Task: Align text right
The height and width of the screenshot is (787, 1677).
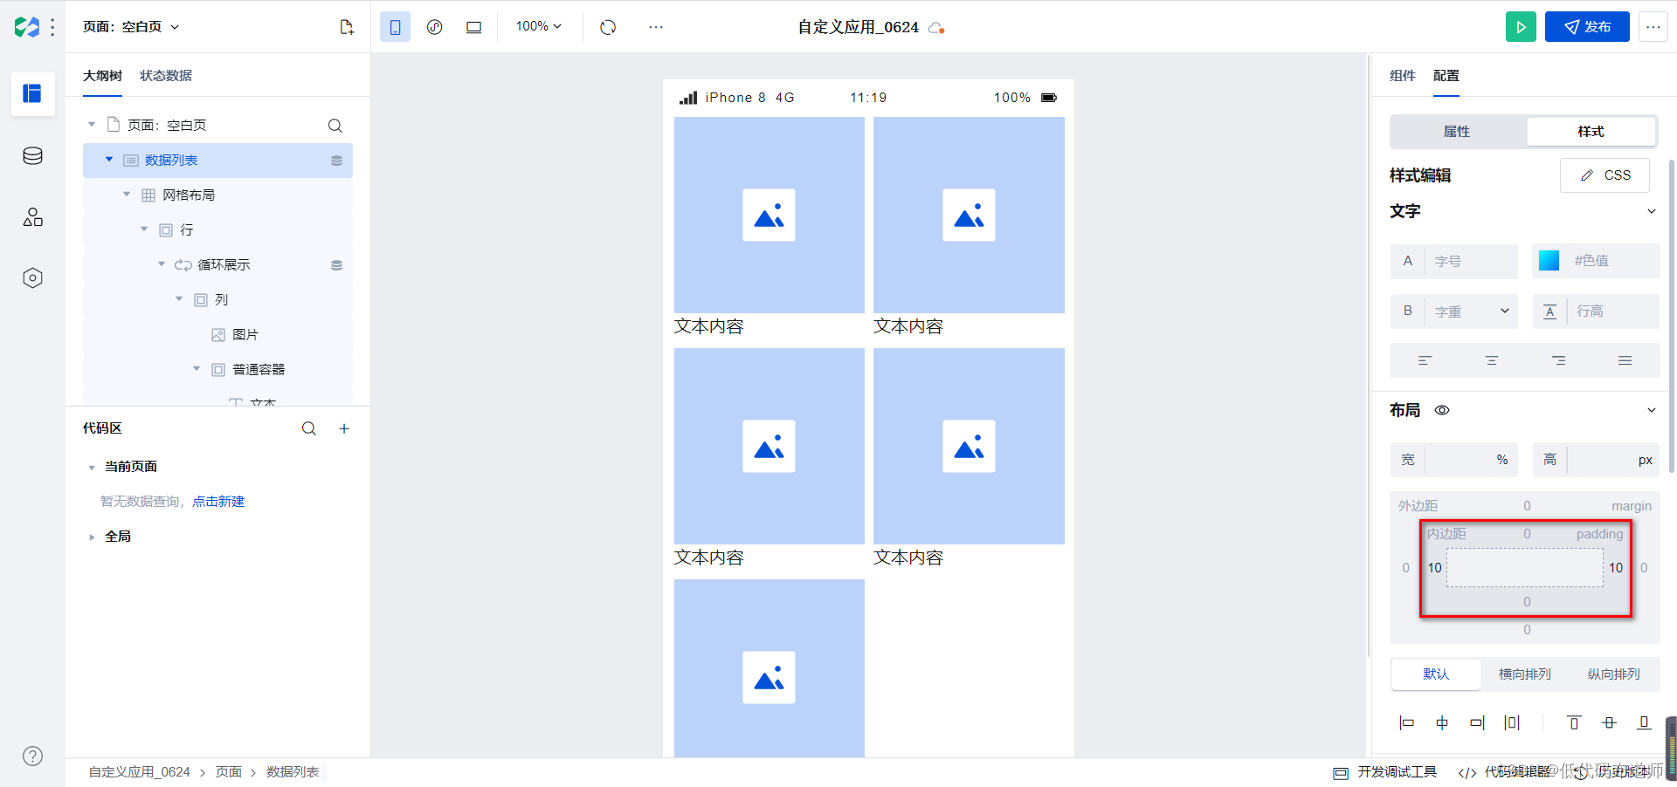Action: point(1558,360)
